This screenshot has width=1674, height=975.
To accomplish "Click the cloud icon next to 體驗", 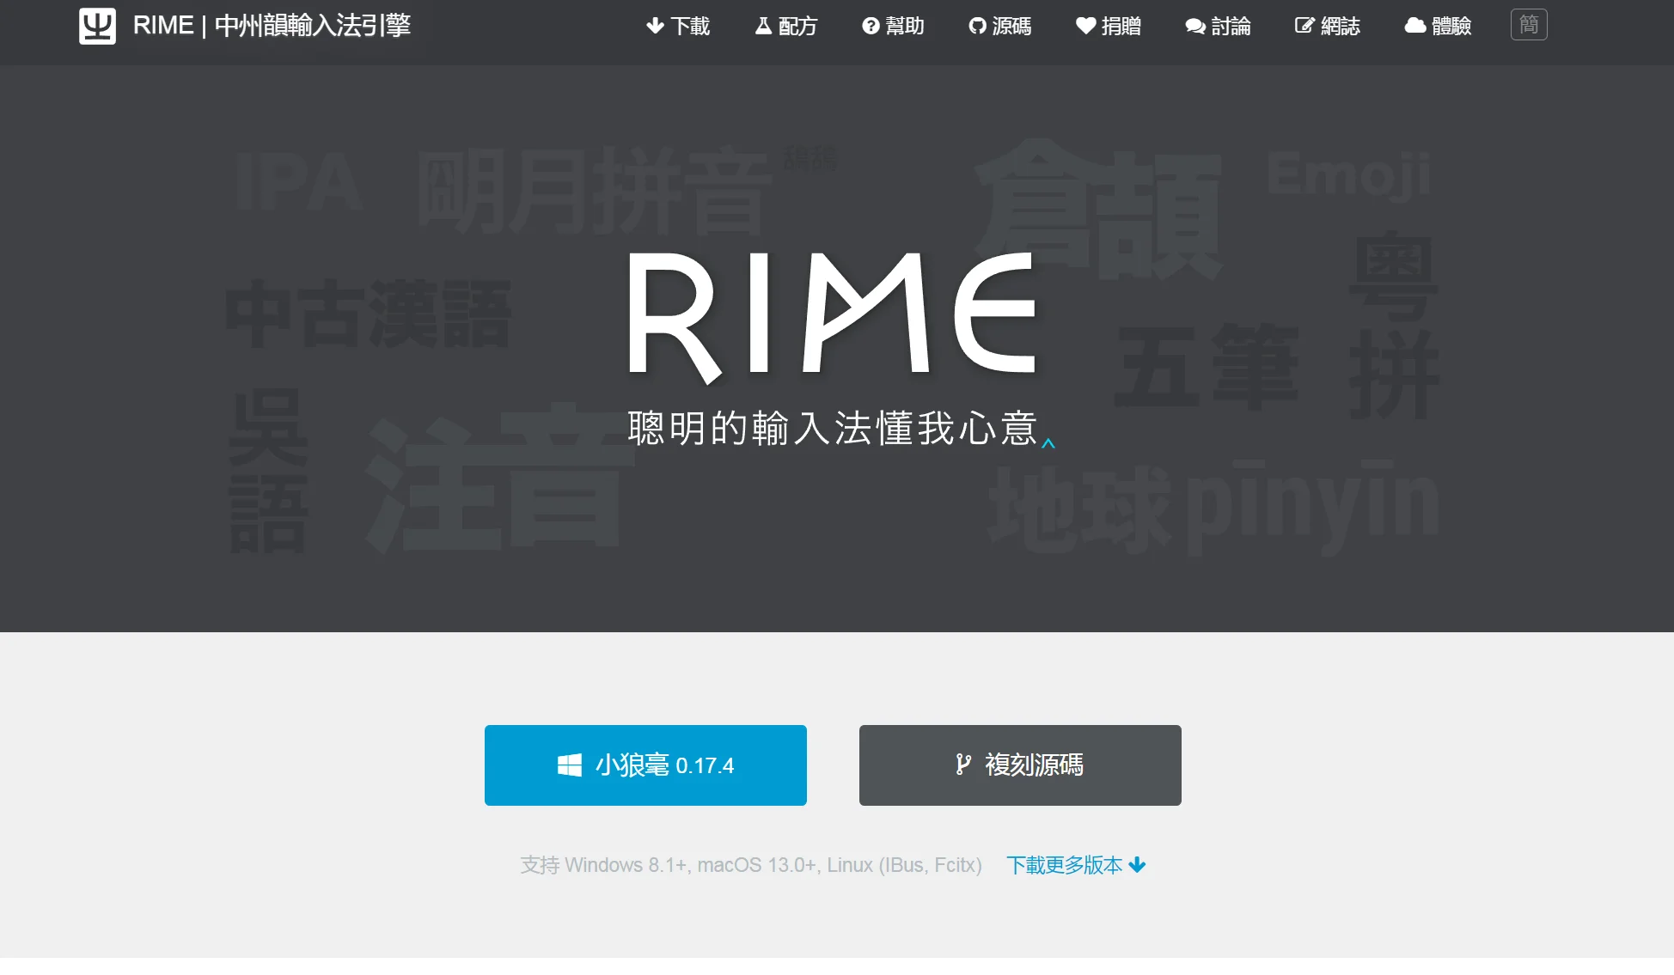I will tap(1414, 26).
